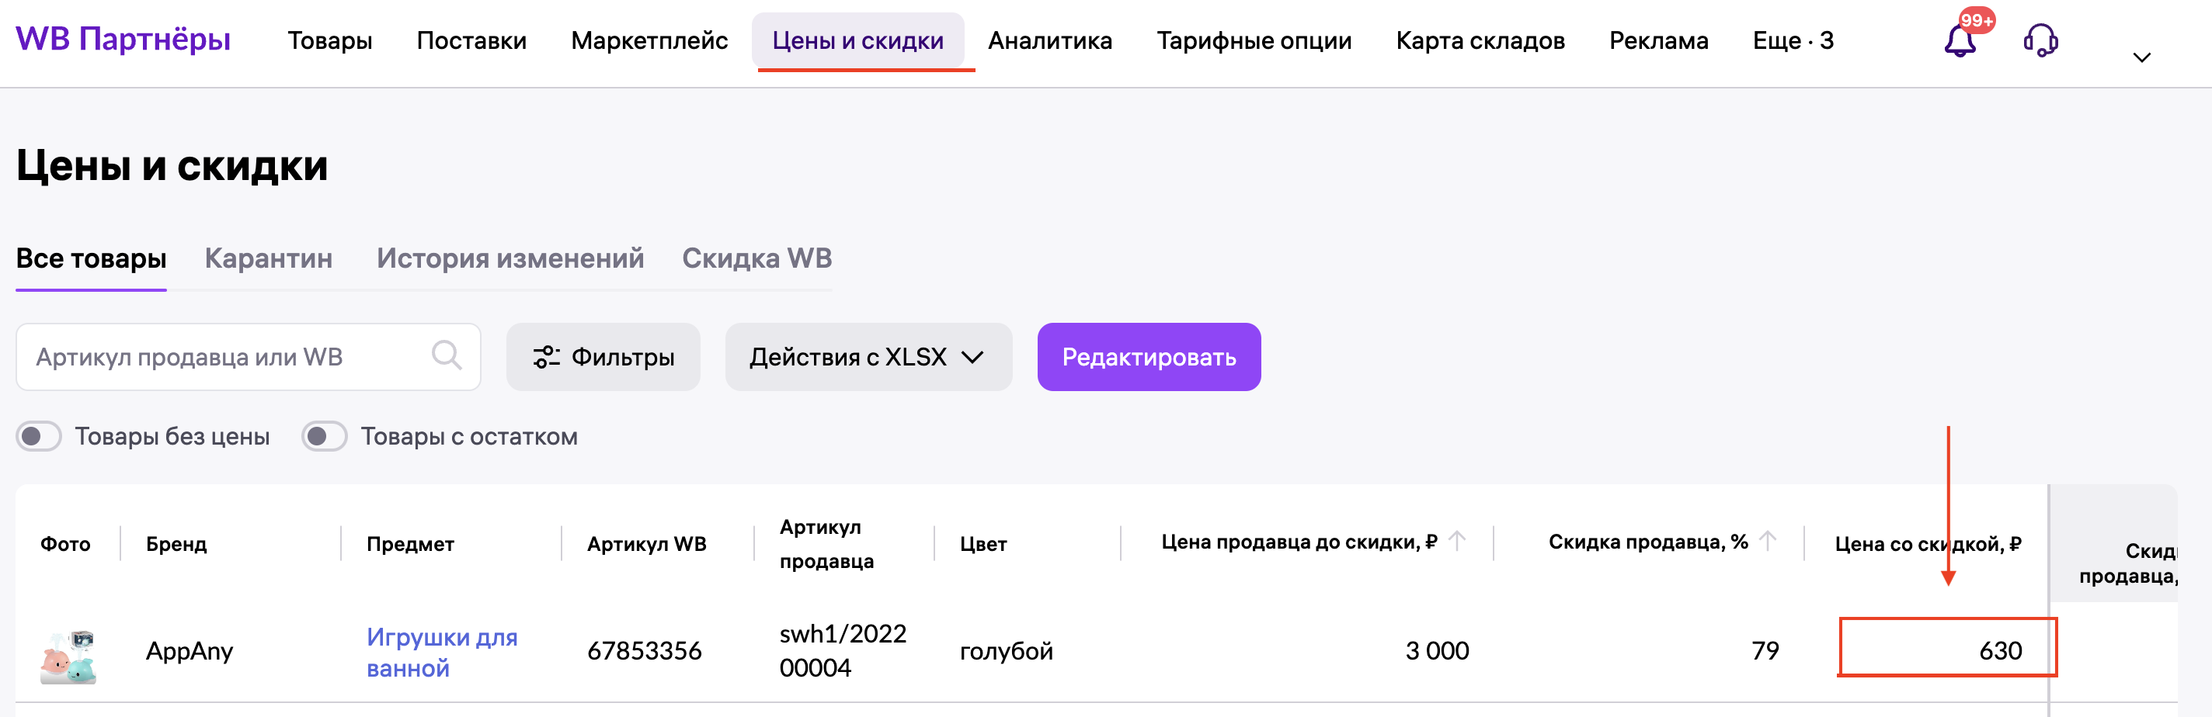The width and height of the screenshot is (2212, 717).
Task: Open the AppAny product photo thumbnail
Action: (68, 656)
